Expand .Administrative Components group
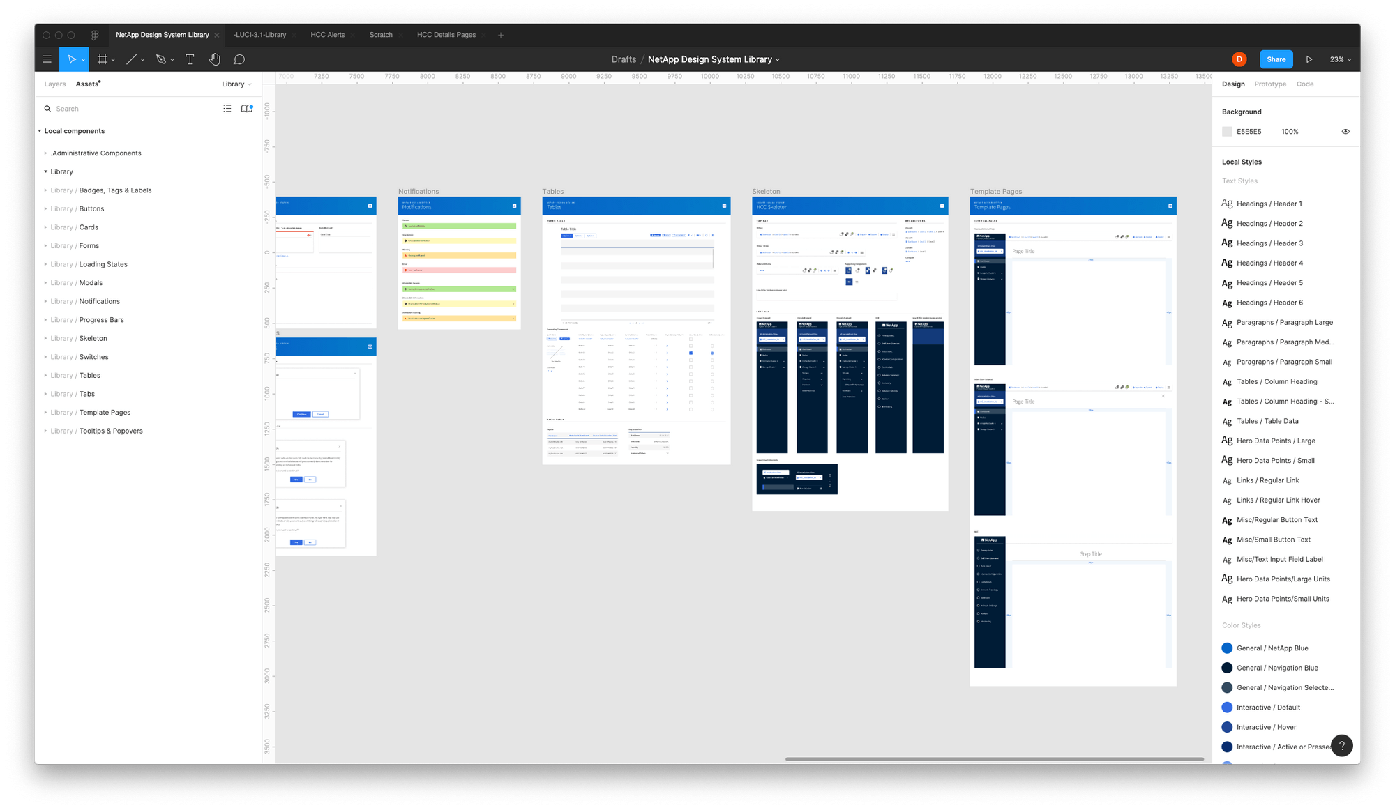 click(46, 153)
